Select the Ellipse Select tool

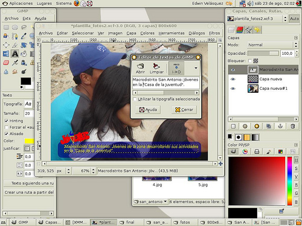(15, 27)
